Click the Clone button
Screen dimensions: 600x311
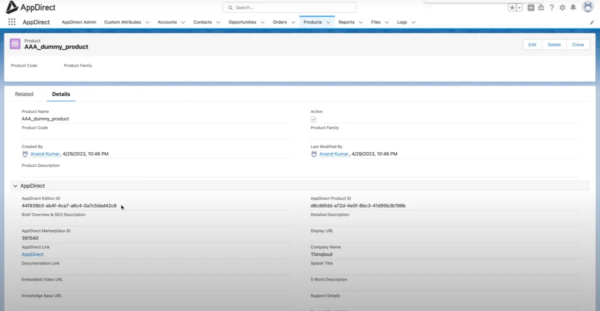[578, 44]
